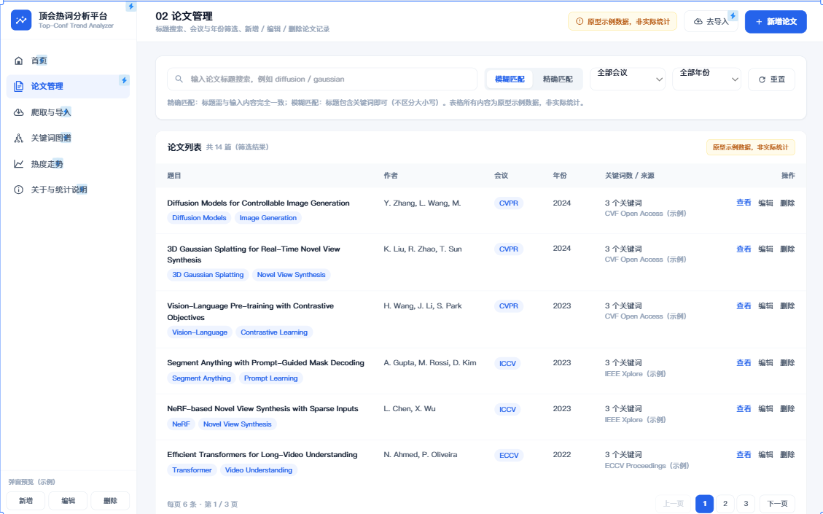
Task: Click the lightning badge on 论文管理 item
Action: coord(124,80)
